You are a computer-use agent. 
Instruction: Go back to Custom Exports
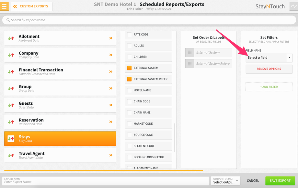point(32,6)
